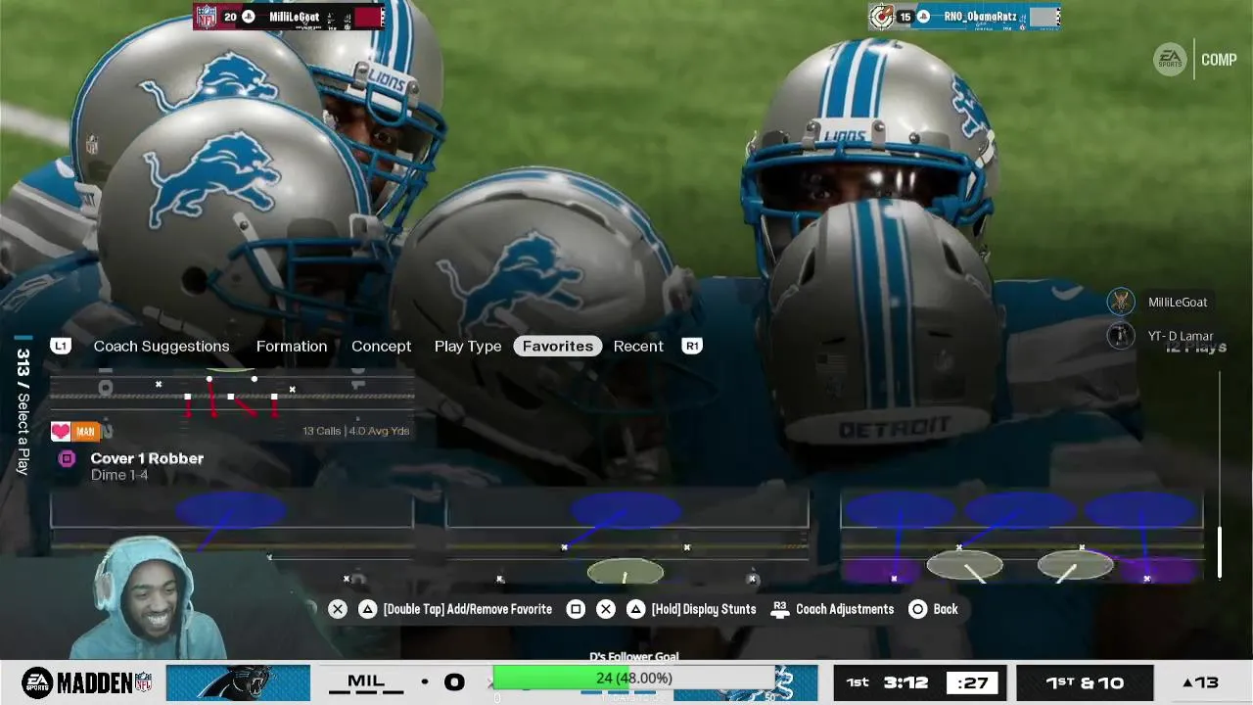Click the EA Madden NFL logo
This screenshot has width=1253, height=705.
87,682
